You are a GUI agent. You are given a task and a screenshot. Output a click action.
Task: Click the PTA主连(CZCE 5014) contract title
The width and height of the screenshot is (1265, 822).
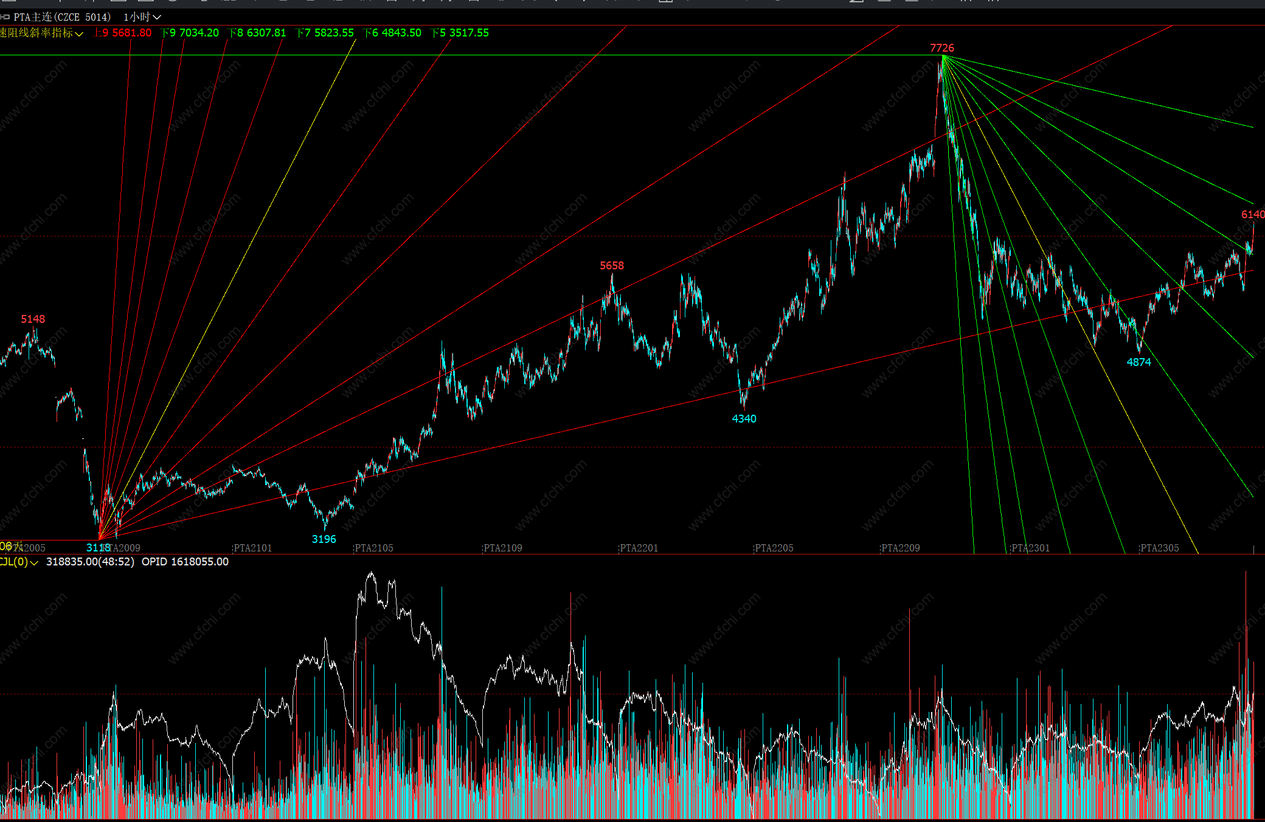click(x=62, y=17)
